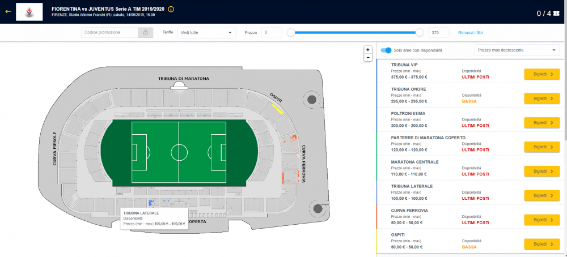Image resolution: width=567 pixels, height=257 pixels.
Task: Select the CURVA FERROVIA list title
Action: pyautogui.click(x=409, y=211)
